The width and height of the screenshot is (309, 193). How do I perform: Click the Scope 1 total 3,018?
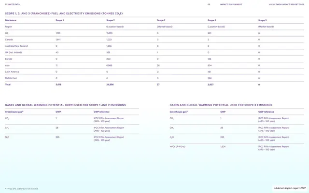(58, 84)
